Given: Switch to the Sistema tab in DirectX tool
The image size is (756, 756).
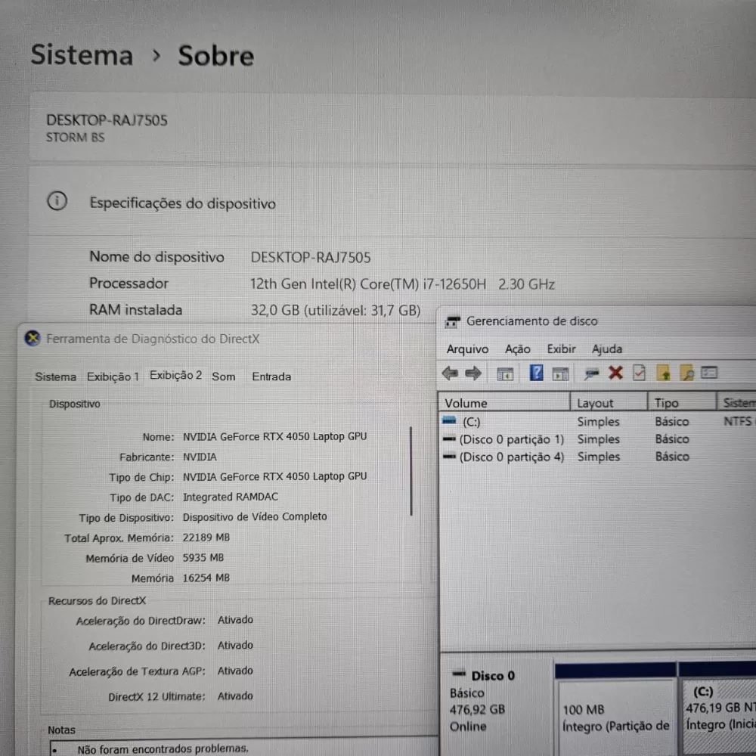Looking at the screenshot, I should tap(55, 376).
